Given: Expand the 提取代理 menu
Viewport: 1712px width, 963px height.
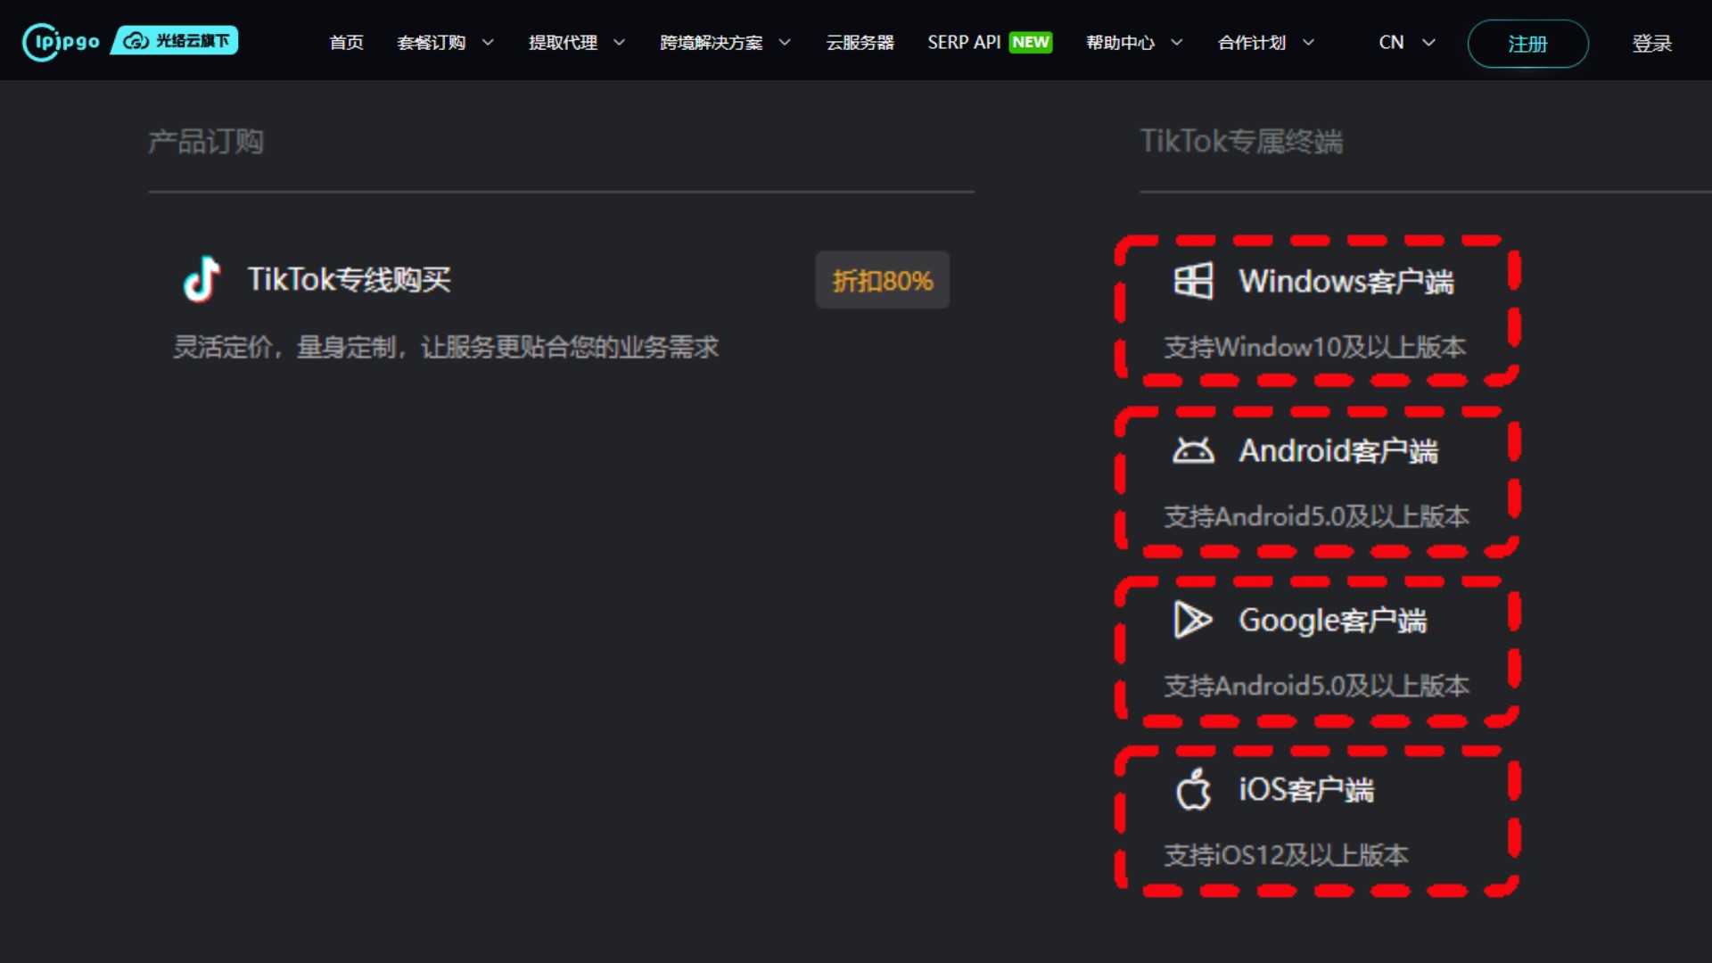Looking at the screenshot, I should 562,42.
